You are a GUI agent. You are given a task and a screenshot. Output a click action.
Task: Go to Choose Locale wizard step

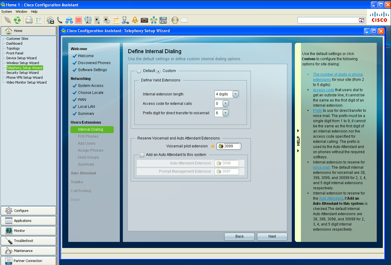[x=90, y=93]
